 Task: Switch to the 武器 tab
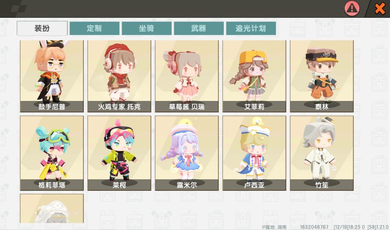click(x=199, y=28)
